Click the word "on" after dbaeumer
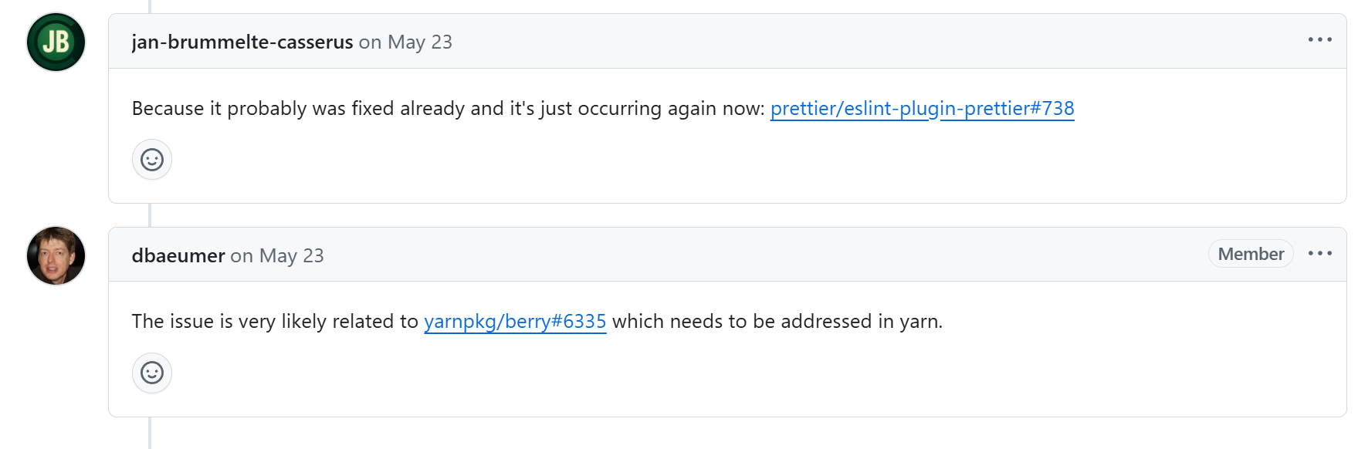Screen dimensions: 1358x449 point(242,255)
